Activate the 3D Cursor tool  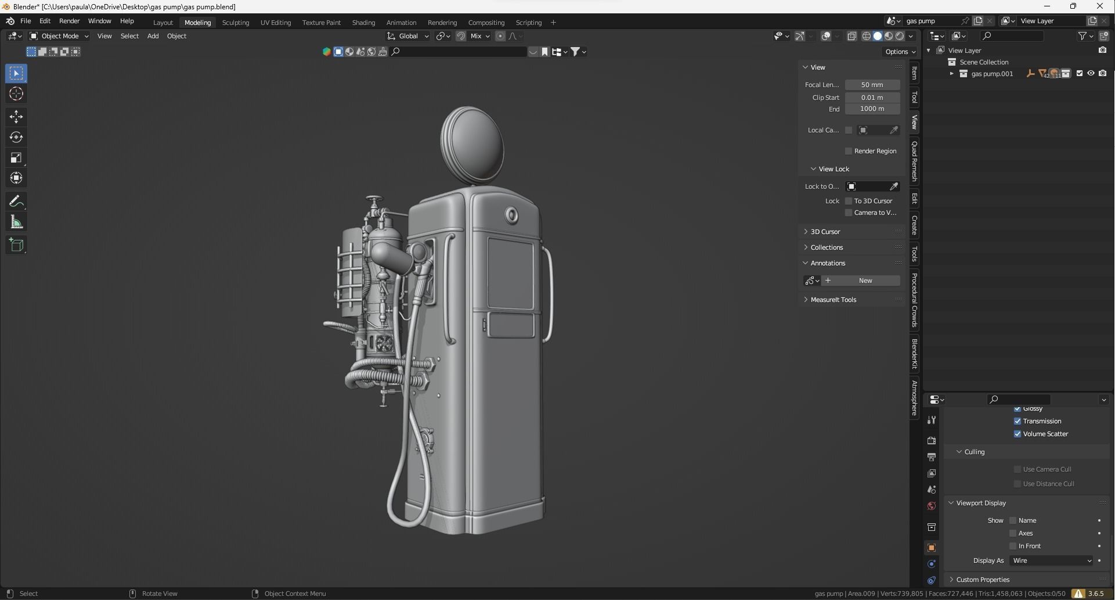tap(16, 94)
